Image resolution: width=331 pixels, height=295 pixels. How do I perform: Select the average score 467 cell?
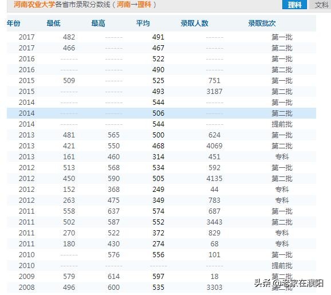click(x=158, y=48)
